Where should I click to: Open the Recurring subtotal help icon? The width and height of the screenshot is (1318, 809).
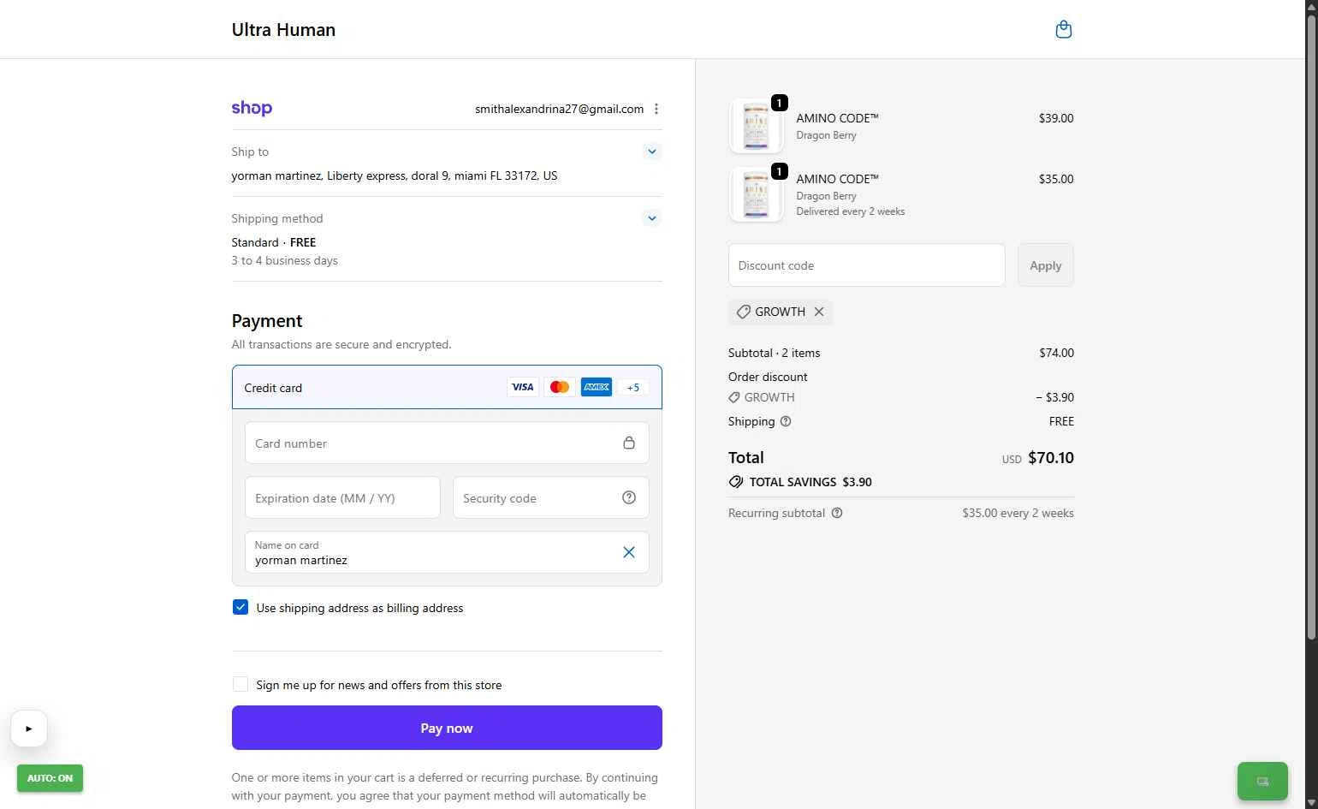(x=837, y=513)
